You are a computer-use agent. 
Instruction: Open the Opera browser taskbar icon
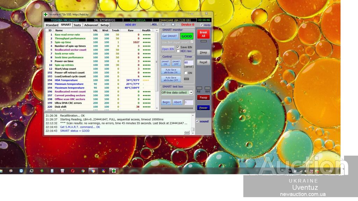click(73, 171)
